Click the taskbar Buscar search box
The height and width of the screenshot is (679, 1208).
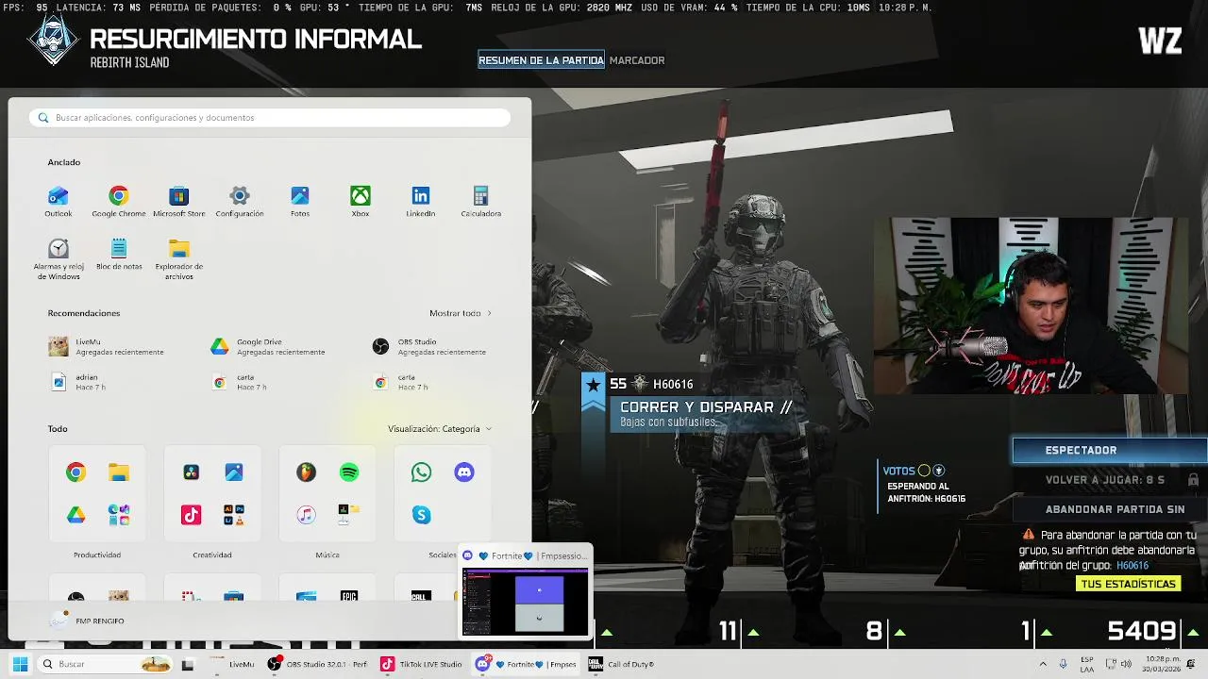[x=104, y=664]
